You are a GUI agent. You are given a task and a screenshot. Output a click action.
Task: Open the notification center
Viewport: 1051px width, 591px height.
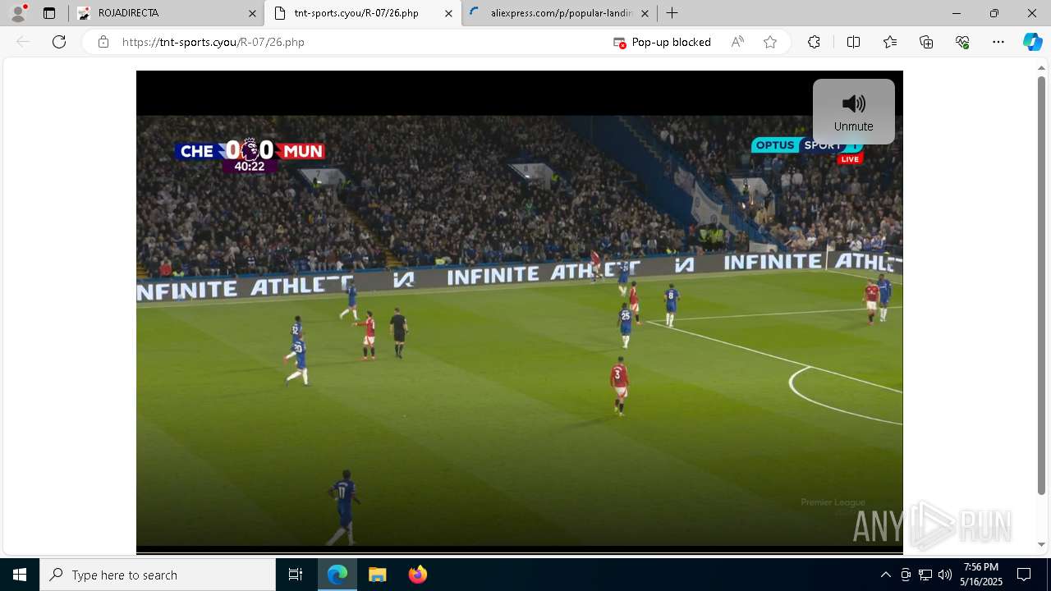(x=1024, y=575)
